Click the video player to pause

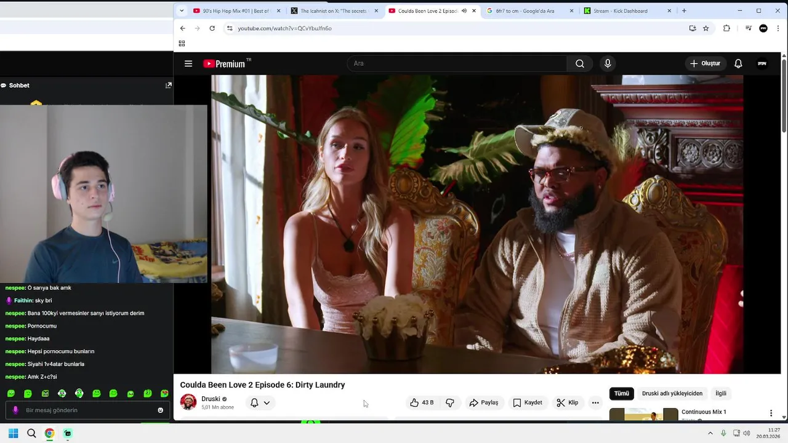[477, 225]
